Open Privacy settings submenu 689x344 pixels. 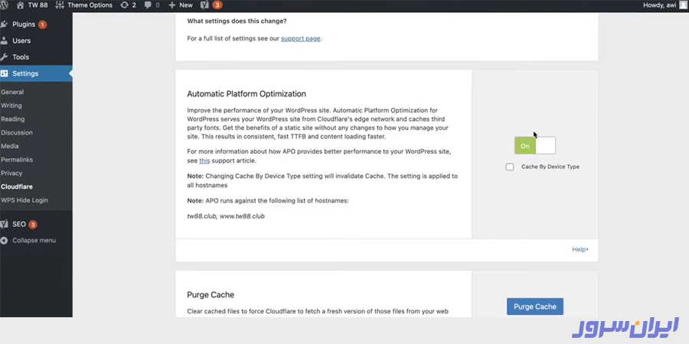pos(11,174)
